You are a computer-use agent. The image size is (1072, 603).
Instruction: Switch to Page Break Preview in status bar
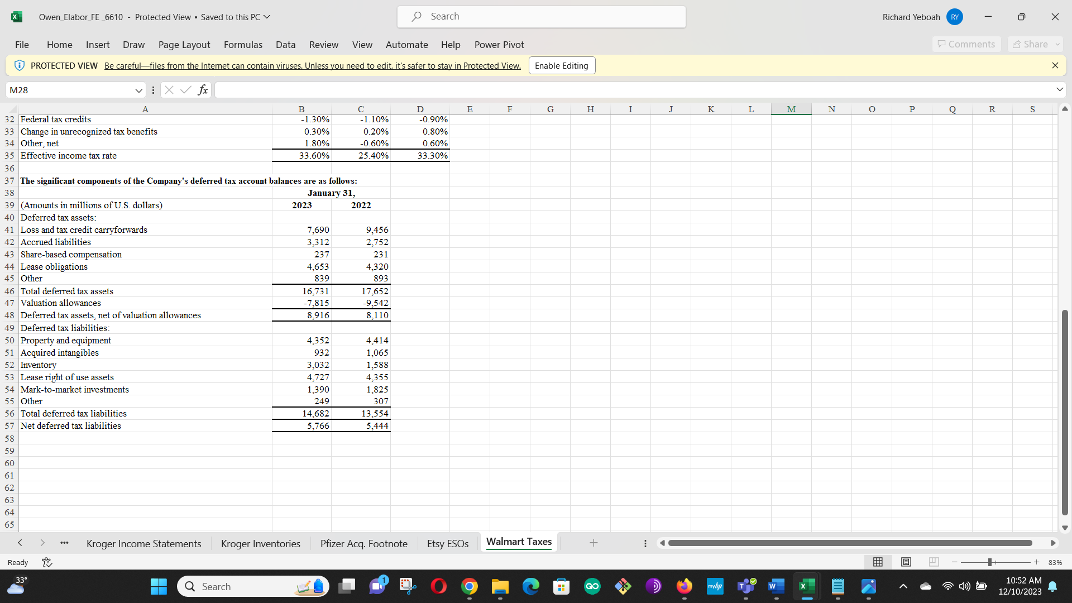[x=934, y=562]
